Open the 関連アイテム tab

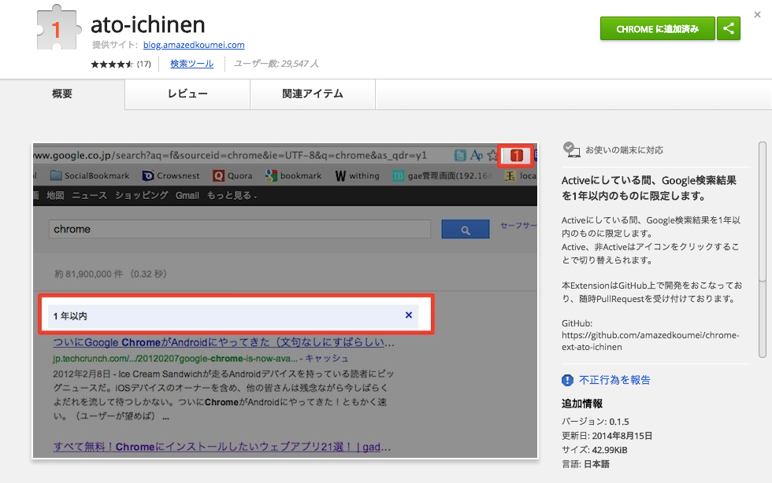point(313,94)
